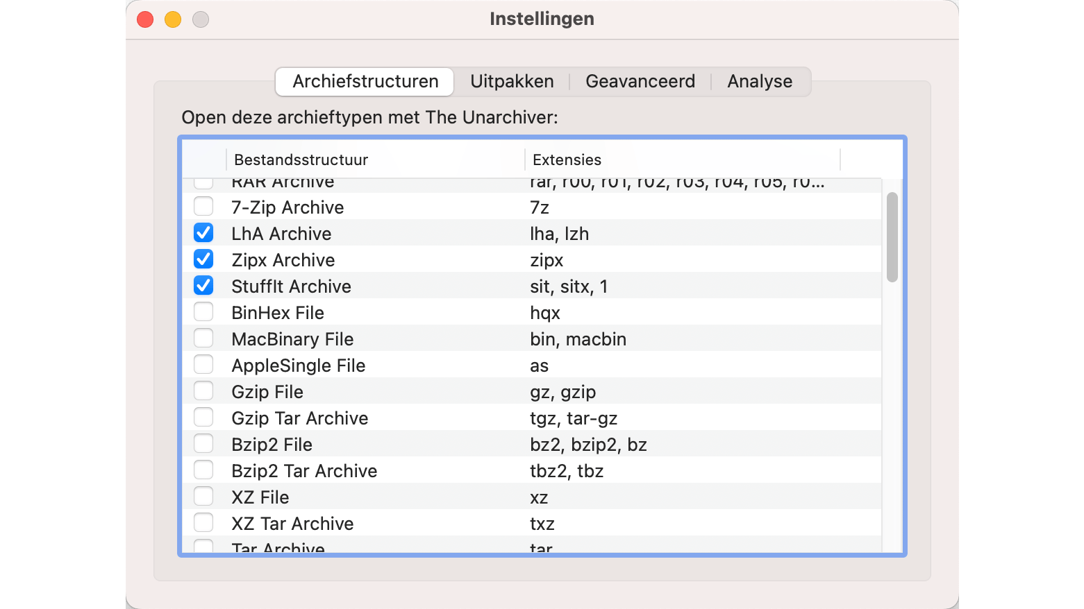Check the Tar Archive row
The height and width of the screenshot is (609, 1084).
pyautogui.click(x=203, y=547)
